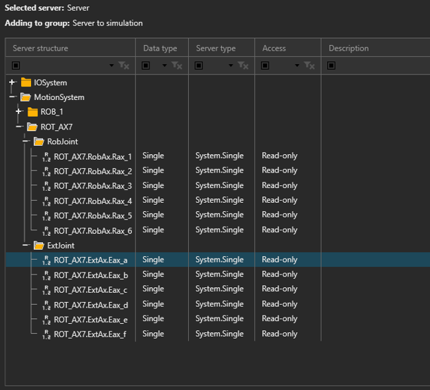Screen dimensions: 430x390
Task: Click the ExtJoint folder icon
Action: click(38, 246)
